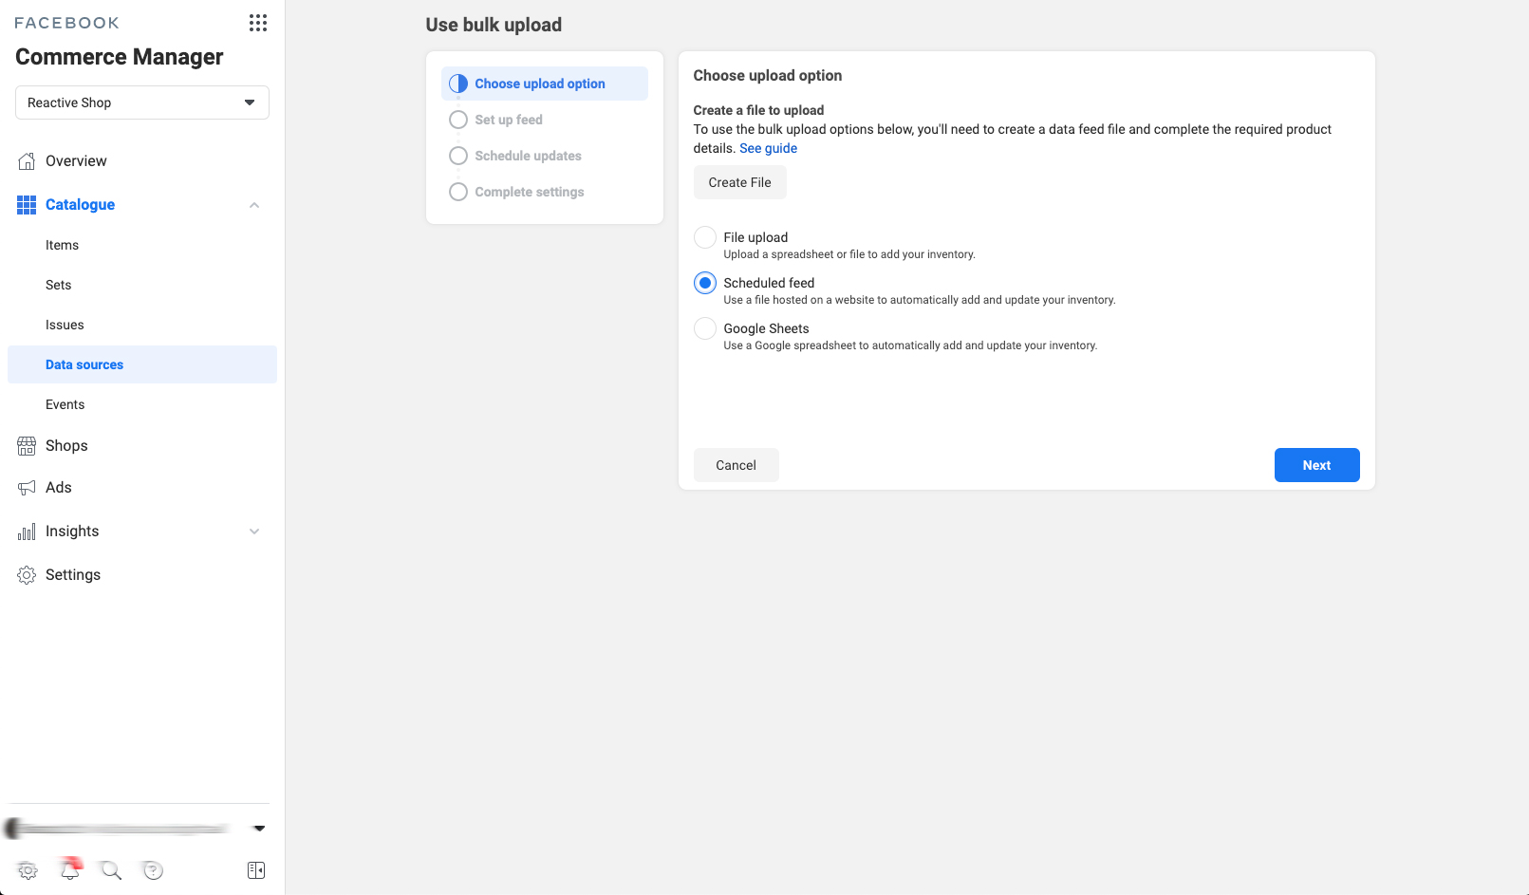Screen dimensions: 1529x895
Task: Collapse the sidebar panel icon
Action: coord(256,870)
